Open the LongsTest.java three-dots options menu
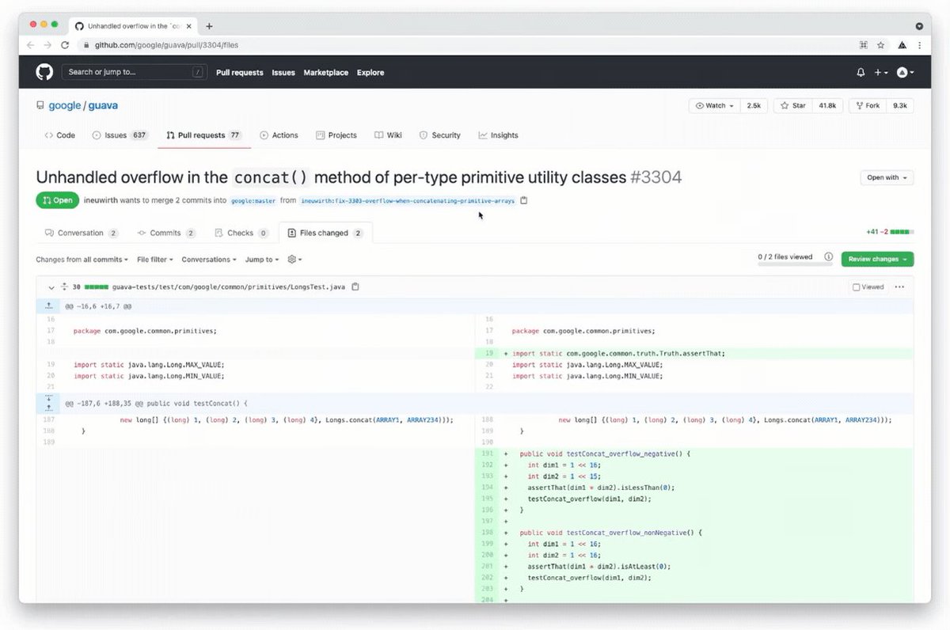The image size is (950, 630). click(x=899, y=287)
